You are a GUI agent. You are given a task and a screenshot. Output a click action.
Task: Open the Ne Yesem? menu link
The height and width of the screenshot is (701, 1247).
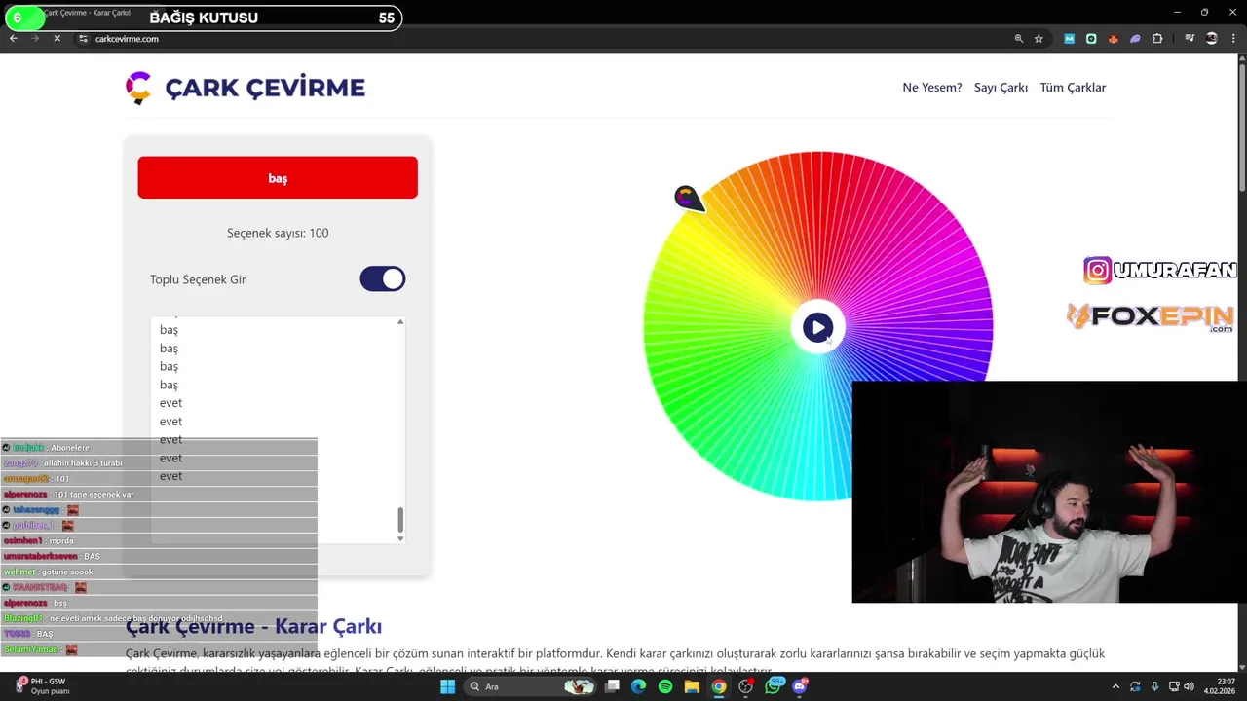pos(932,88)
